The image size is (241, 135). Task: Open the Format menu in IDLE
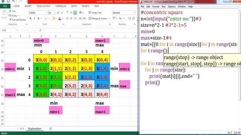(x=156, y=7)
